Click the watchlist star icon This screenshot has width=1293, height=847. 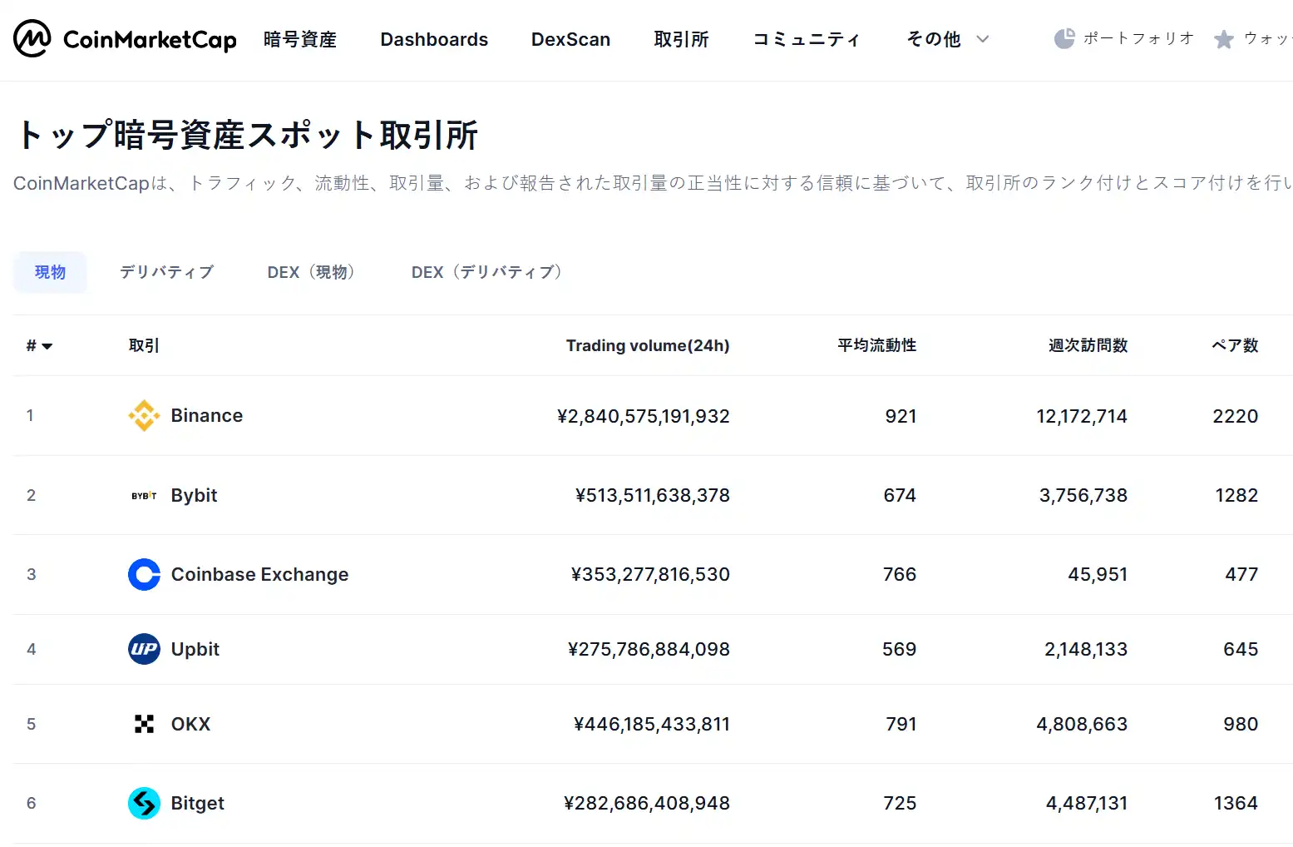pos(1223,39)
